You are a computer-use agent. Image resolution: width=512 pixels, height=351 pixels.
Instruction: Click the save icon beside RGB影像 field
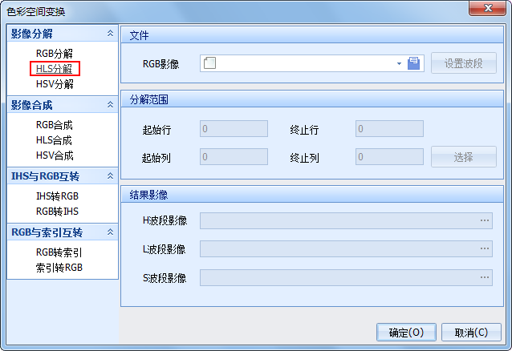click(414, 64)
